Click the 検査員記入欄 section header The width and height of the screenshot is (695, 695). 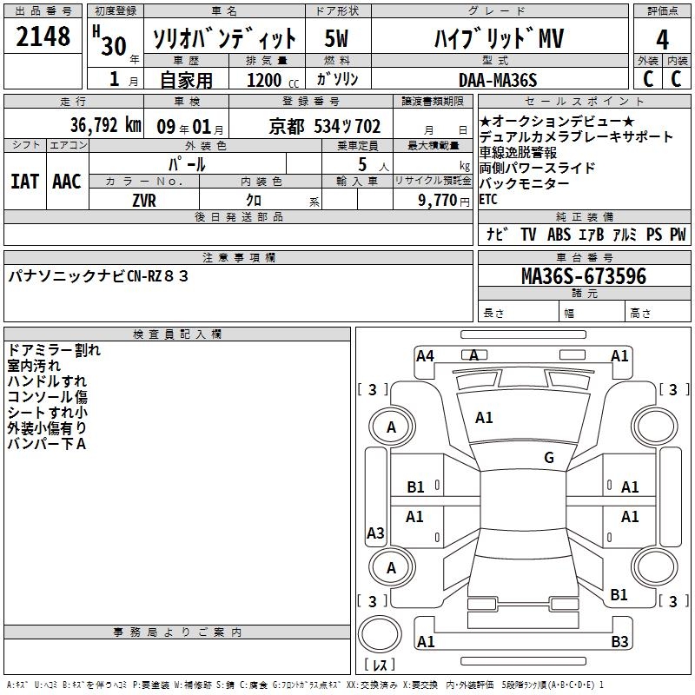click(x=177, y=334)
